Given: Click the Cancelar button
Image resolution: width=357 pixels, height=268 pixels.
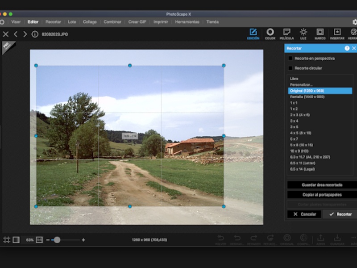Looking at the screenshot, I should click(x=304, y=214).
